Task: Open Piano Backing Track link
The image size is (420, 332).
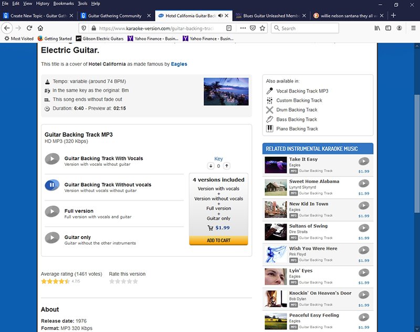Action: [x=297, y=129]
